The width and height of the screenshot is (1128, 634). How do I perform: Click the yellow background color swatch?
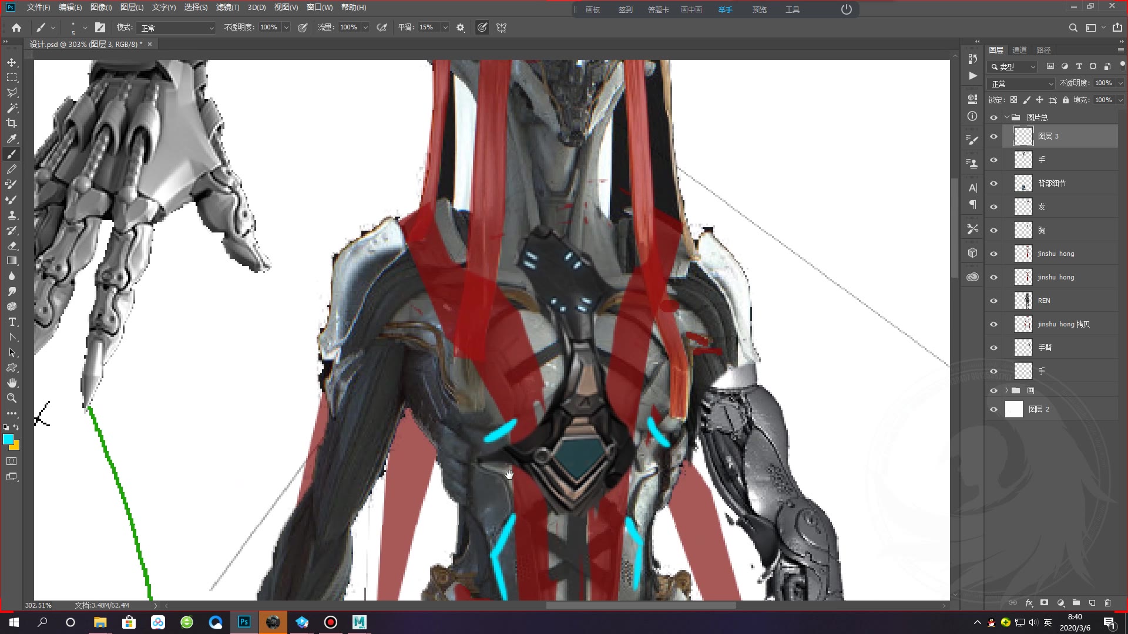tap(15, 447)
